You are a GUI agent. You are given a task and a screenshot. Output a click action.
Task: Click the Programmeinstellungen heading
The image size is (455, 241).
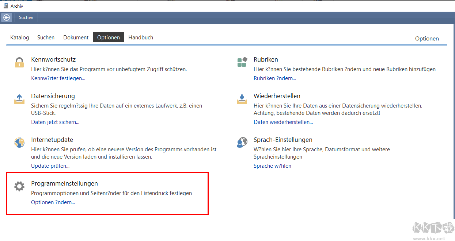[x=64, y=183]
